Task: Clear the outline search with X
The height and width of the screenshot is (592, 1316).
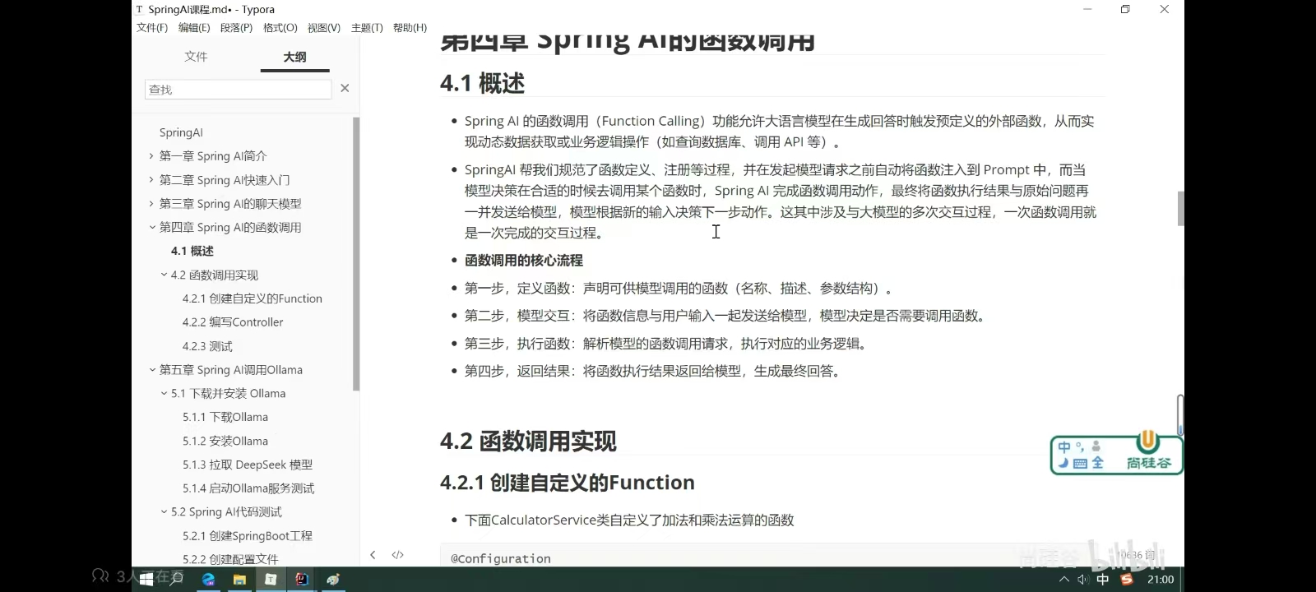Action: (345, 88)
